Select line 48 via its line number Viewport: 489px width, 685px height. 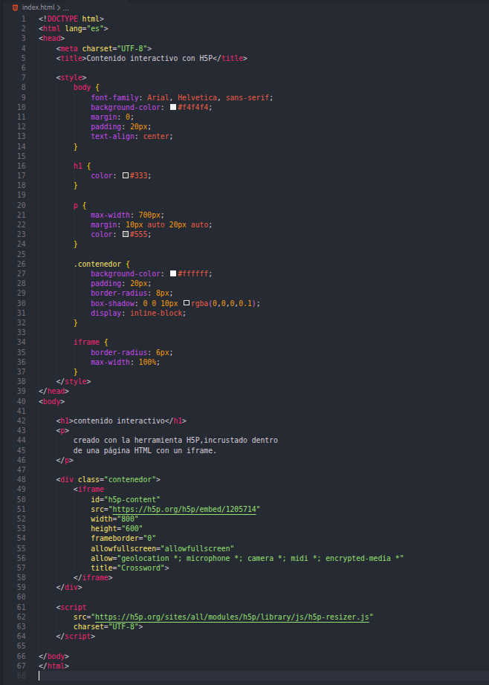(22, 479)
